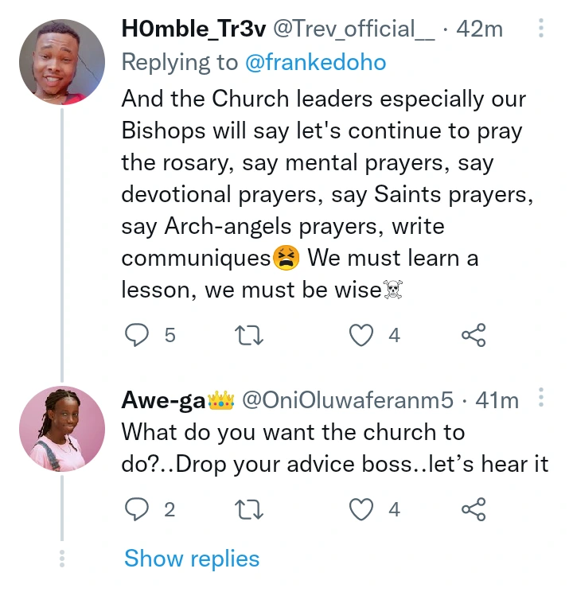Reply to Awe-ga's tweet
This screenshot has width=573, height=592.
[x=137, y=508]
